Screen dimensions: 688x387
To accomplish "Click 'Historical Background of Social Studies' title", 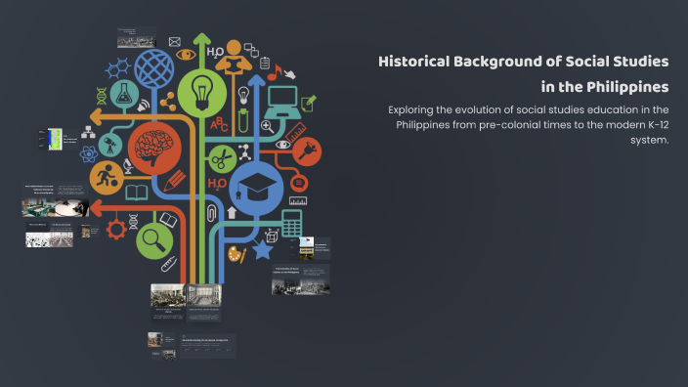I will (x=524, y=73).
